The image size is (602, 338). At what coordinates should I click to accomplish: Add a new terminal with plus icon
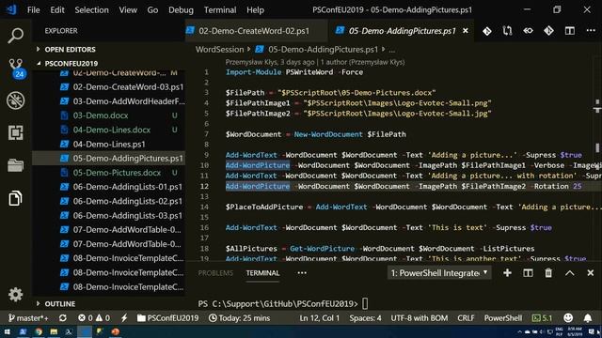507,273
